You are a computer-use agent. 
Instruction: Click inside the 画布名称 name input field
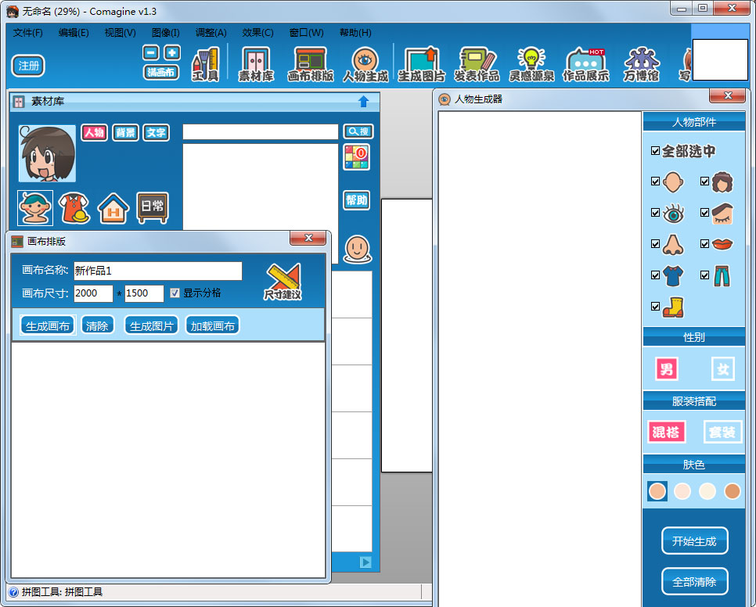pyautogui.click(x=157, y=271)
